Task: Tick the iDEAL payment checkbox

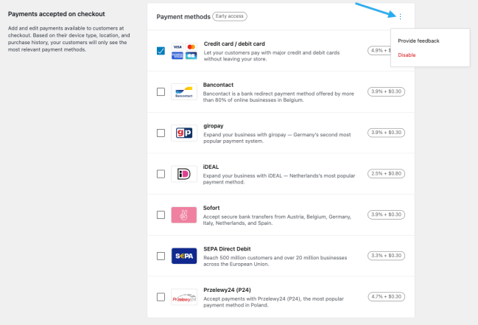Action: (161, 174)
